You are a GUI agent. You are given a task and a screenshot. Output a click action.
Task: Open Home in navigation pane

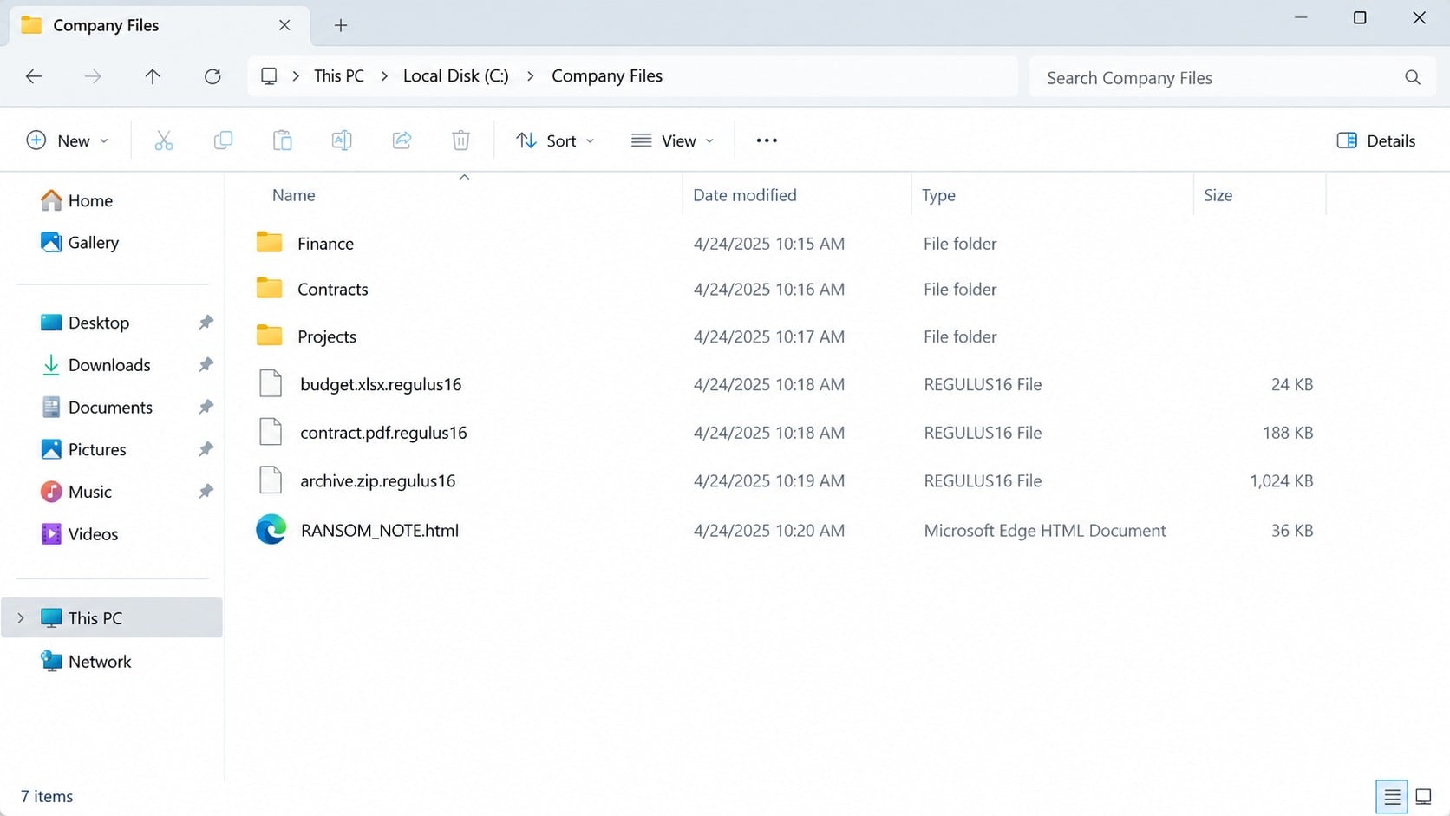(76, 200)
